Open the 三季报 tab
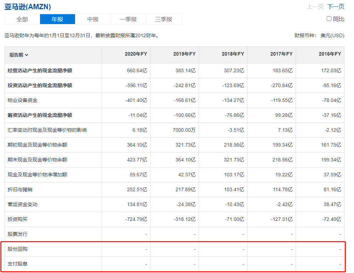 point(164,19)
